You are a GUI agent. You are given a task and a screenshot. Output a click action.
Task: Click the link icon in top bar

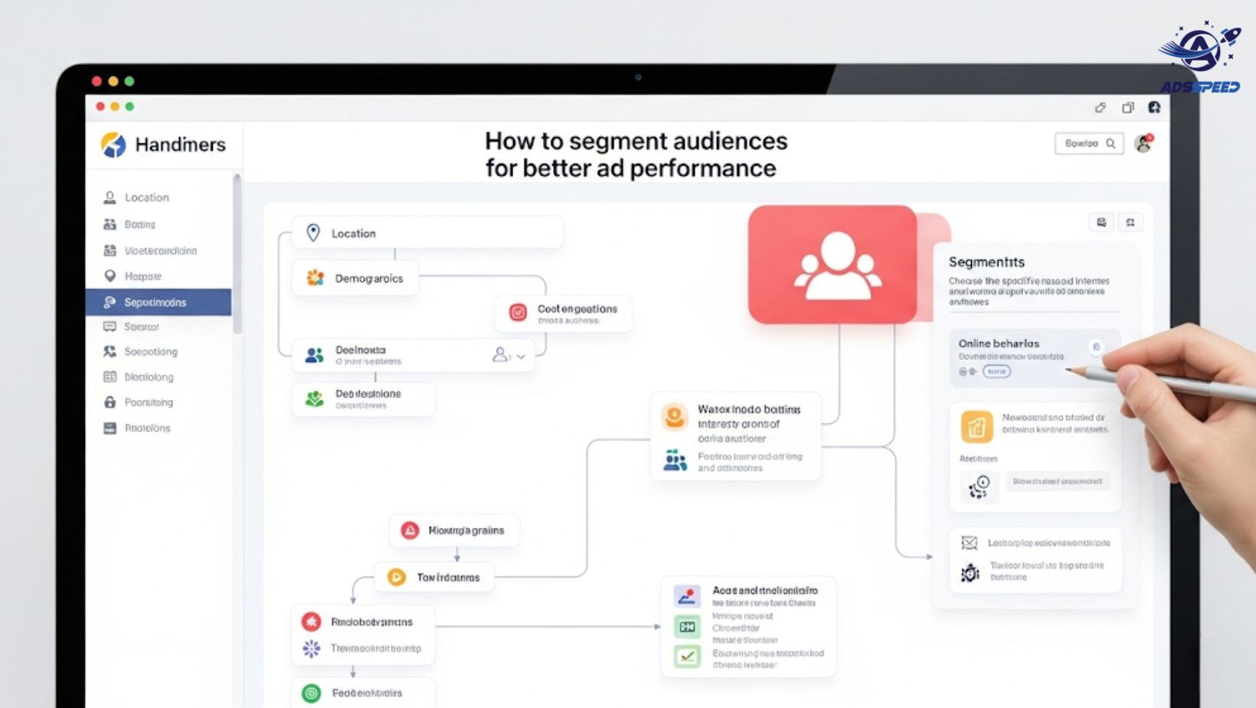pos(1101,107)
